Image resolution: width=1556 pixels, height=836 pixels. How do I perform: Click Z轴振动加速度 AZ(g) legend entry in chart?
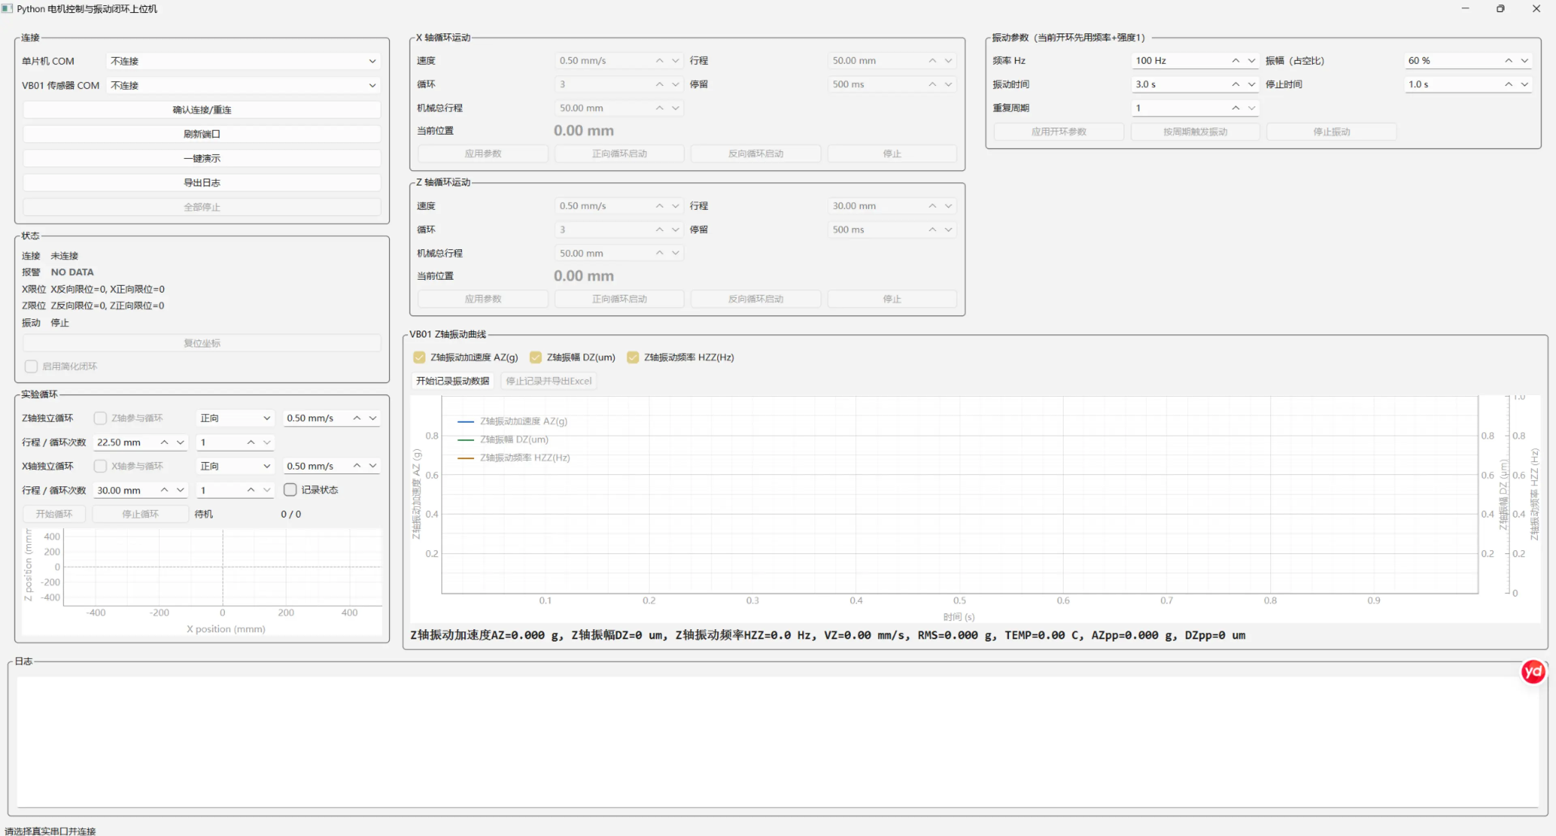click(512, 421)
